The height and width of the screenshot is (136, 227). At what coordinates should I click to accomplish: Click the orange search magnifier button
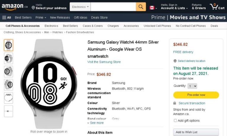coord(141,7)
